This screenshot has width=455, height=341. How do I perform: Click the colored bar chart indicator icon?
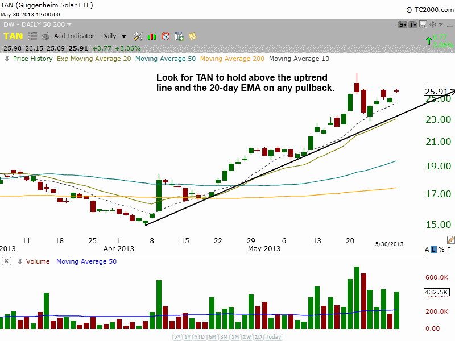[151, 36]
